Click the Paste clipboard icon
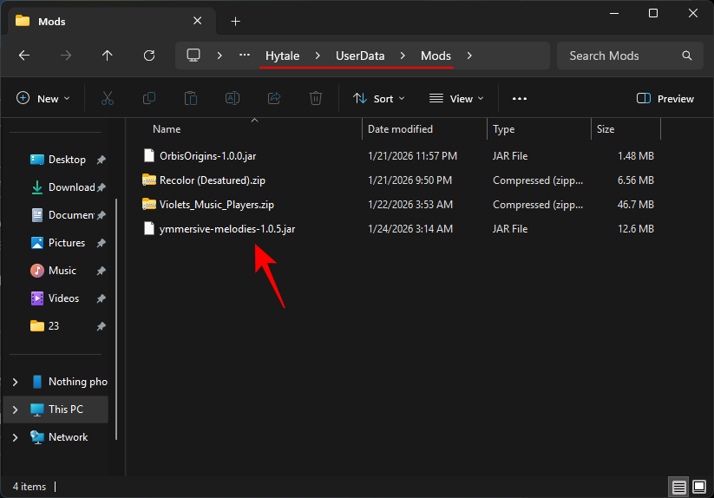 coord(191,99)
